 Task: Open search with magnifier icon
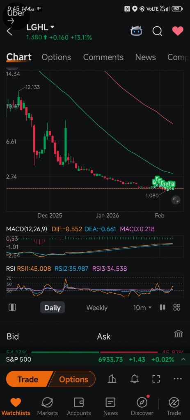157,31
